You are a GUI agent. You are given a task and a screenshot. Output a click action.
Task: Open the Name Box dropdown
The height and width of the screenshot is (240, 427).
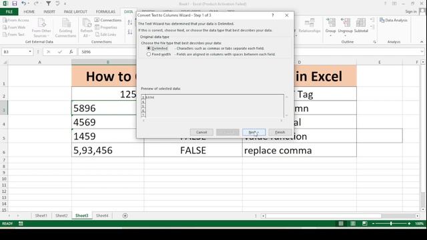click(x=30, y=52)
